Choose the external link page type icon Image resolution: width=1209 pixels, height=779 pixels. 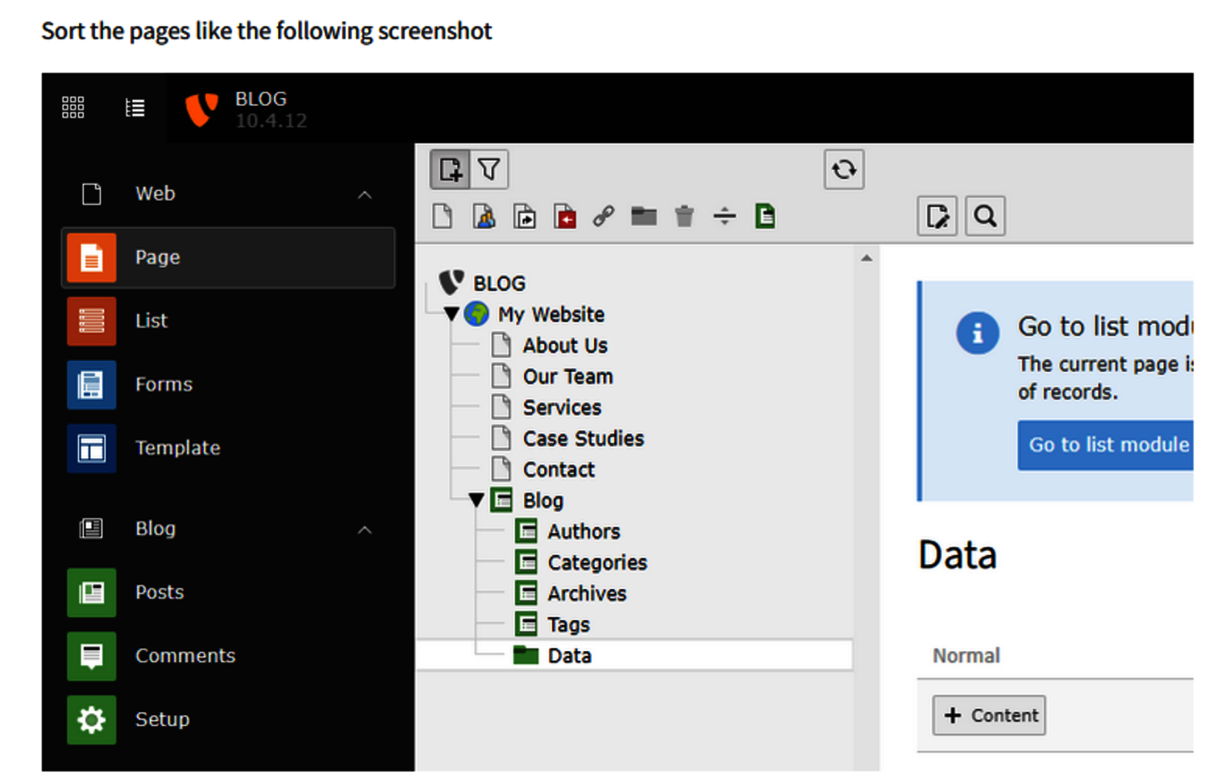[604, 217]
